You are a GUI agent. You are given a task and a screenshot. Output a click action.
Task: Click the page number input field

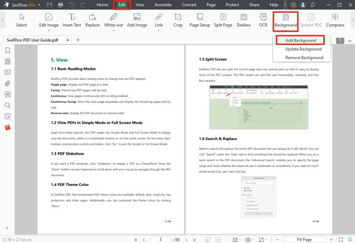(x=161, y=239)
